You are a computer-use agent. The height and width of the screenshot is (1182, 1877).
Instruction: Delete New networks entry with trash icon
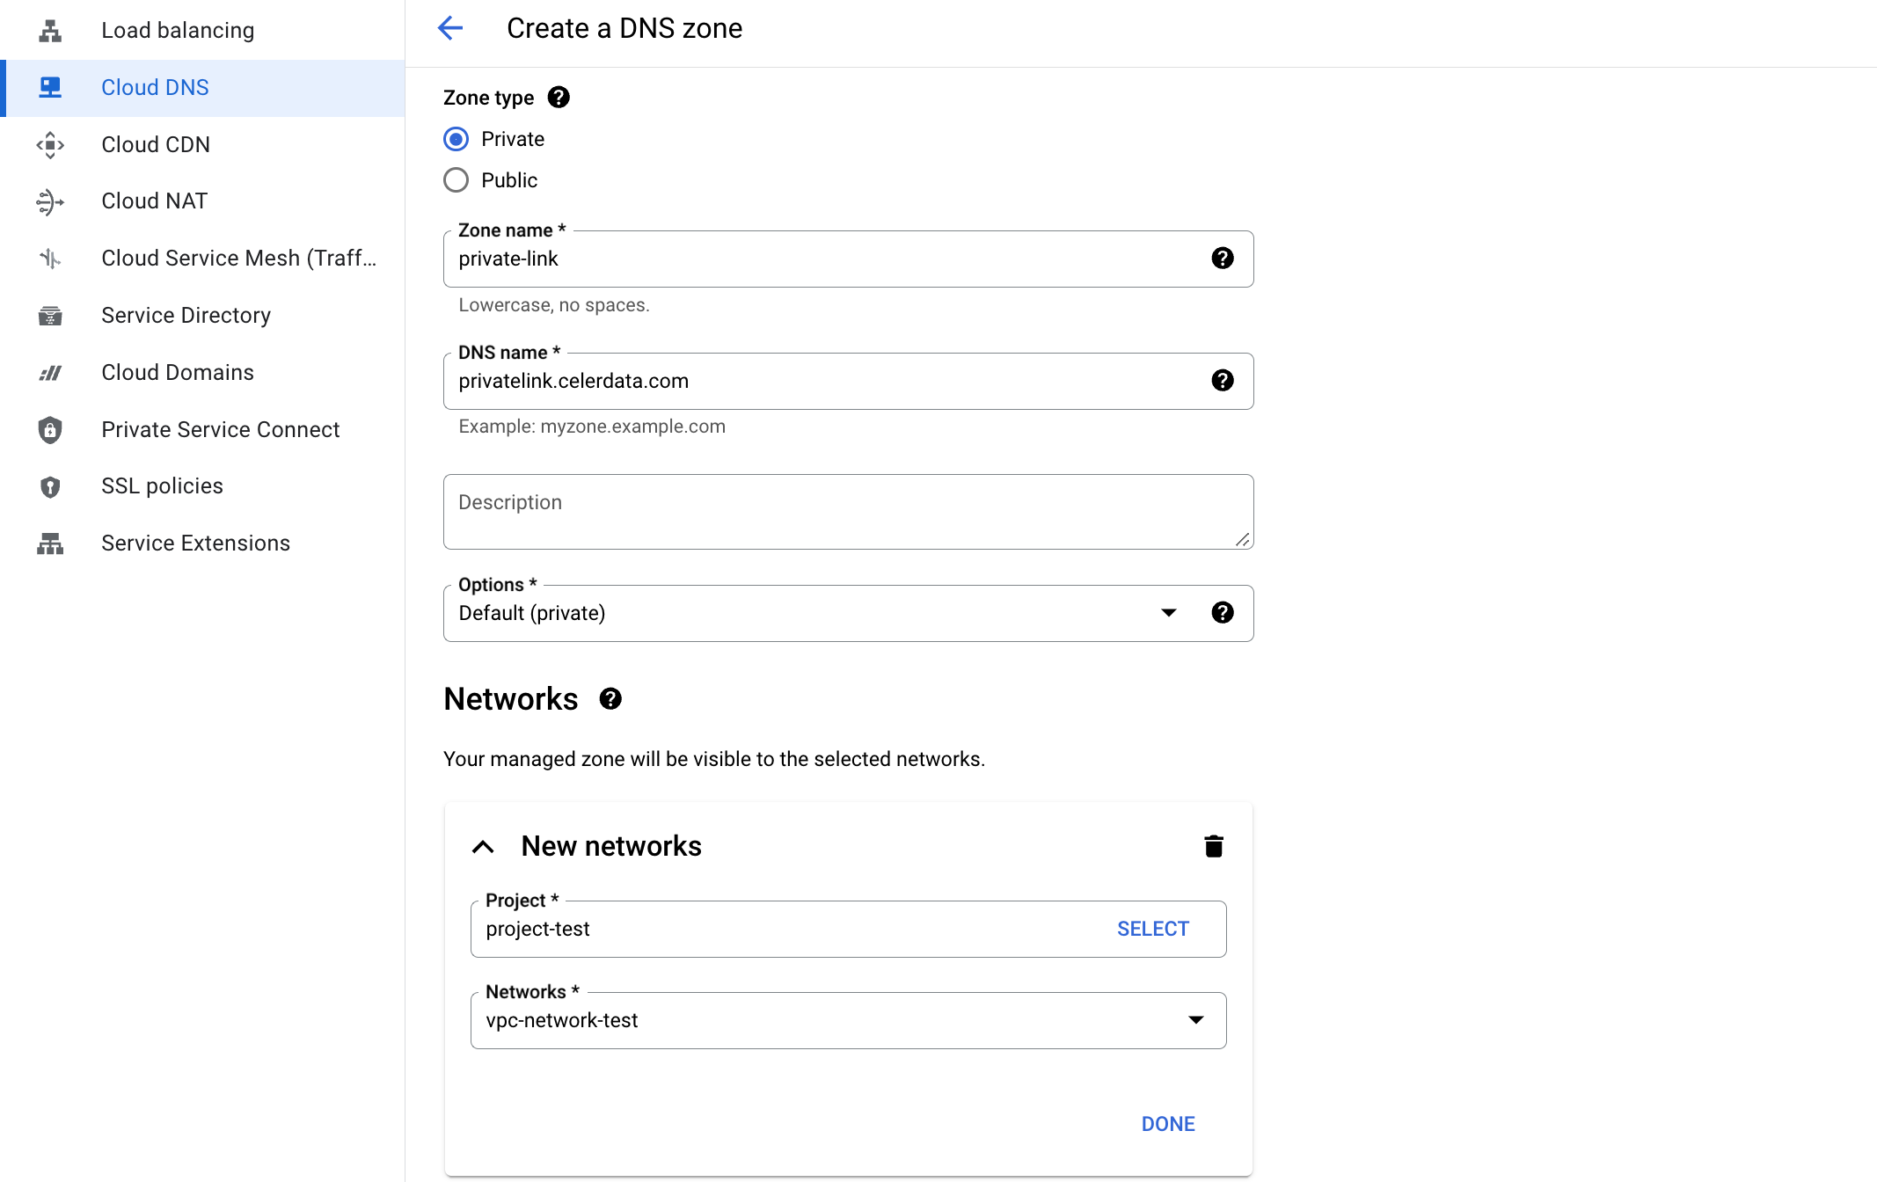click(x=1214, y=846)
